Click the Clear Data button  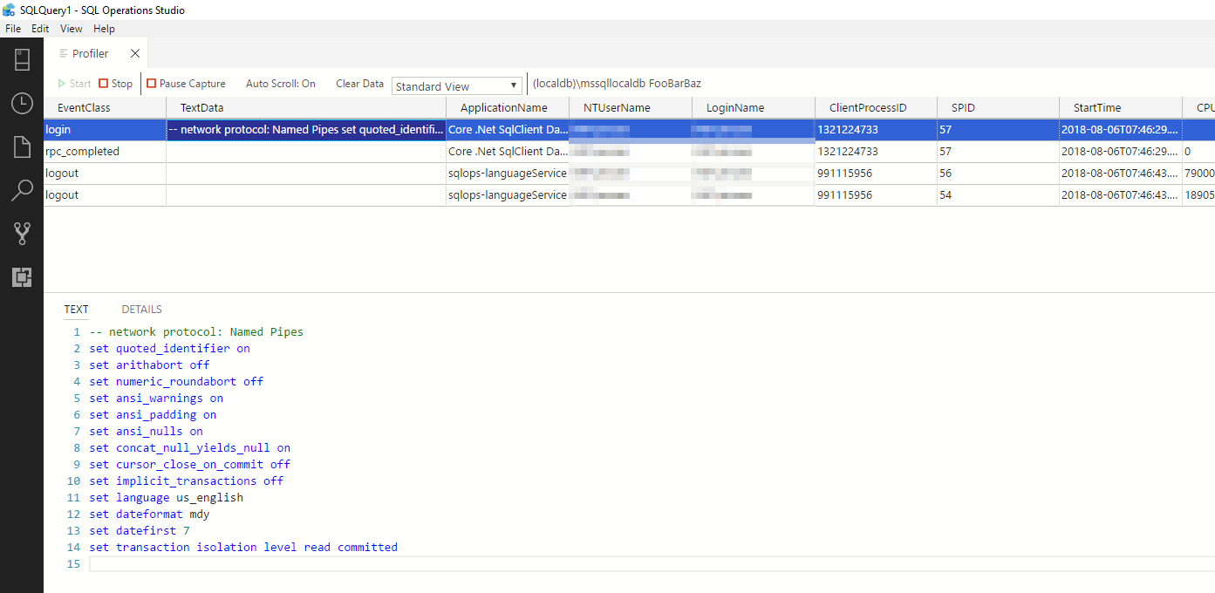pos(358,83)
